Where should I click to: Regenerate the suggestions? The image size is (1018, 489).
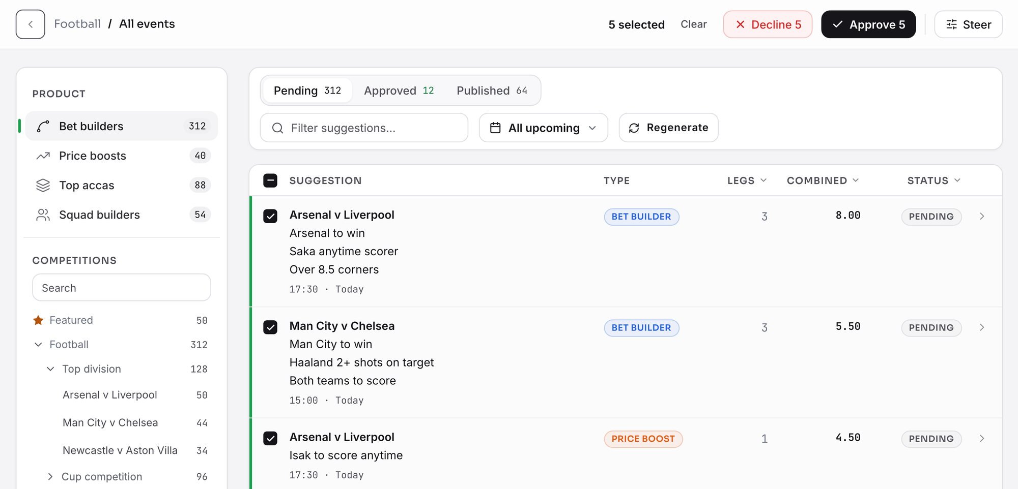pyautogui.click(x=668, y=128)
